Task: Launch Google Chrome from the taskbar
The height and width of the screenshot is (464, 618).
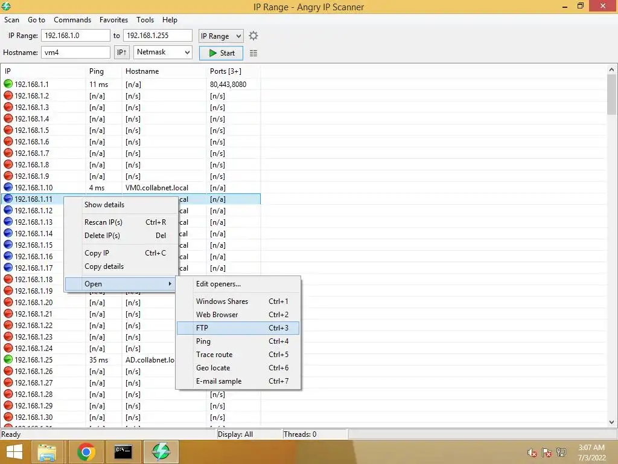Action: click(86, 452)
